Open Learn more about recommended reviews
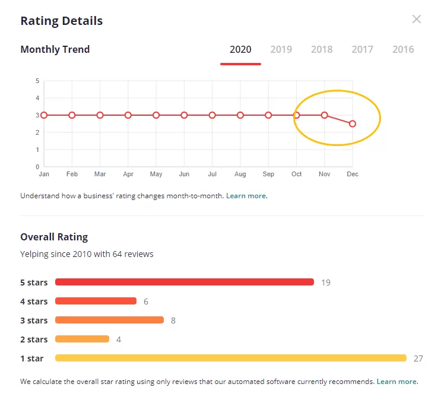 pos(396,382)
